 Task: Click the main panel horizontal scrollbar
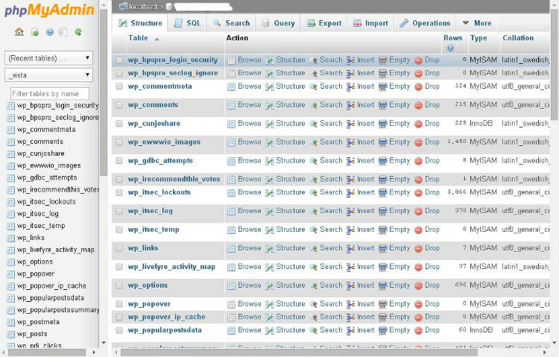[299, 353]
